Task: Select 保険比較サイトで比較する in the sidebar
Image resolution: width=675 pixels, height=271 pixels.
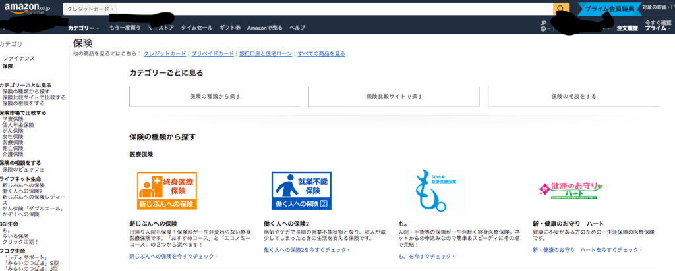Action: tap(34, 97)
